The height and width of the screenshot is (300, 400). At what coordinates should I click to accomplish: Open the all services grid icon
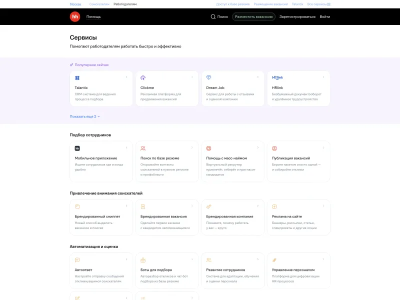pos(329,4)
